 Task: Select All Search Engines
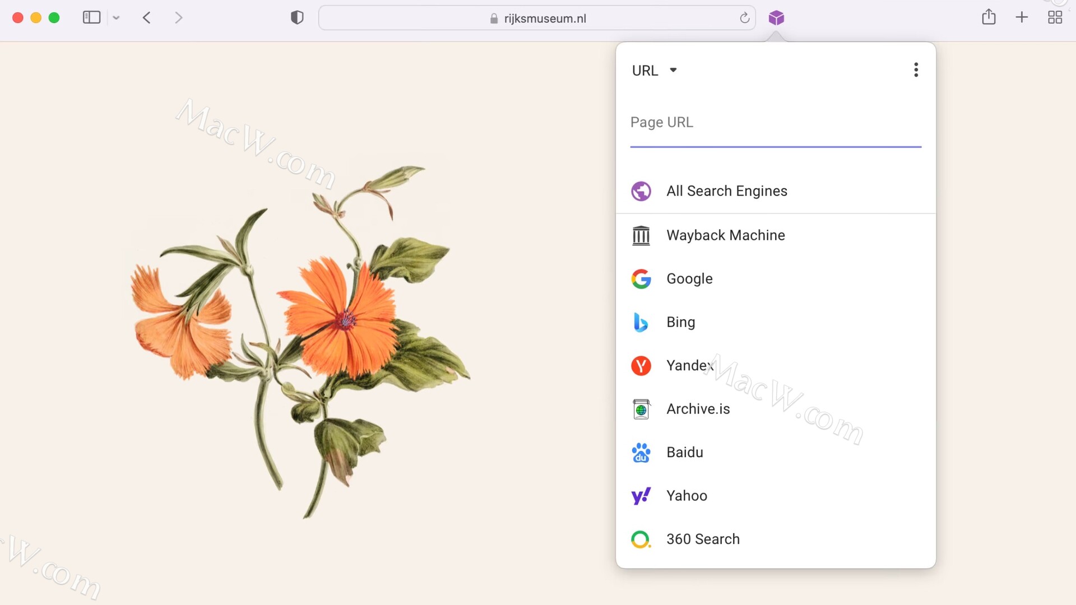[x=776, y=191]
